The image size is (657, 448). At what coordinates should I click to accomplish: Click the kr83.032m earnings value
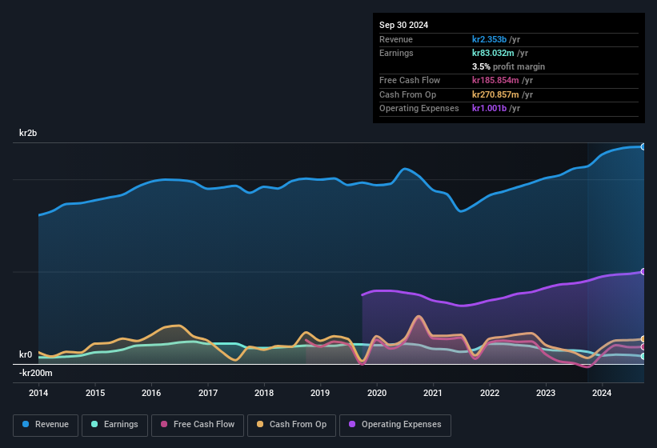tap(493, 53)
